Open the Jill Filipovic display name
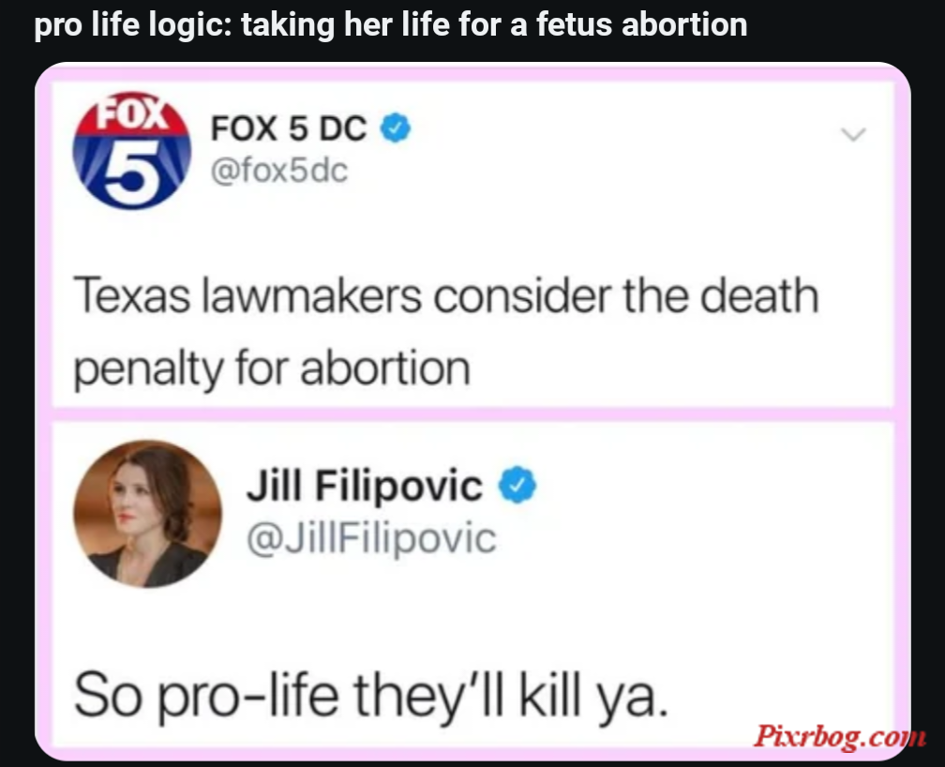Screen dimensions: 945x767 pyautogui.click(x=365, y=486)
